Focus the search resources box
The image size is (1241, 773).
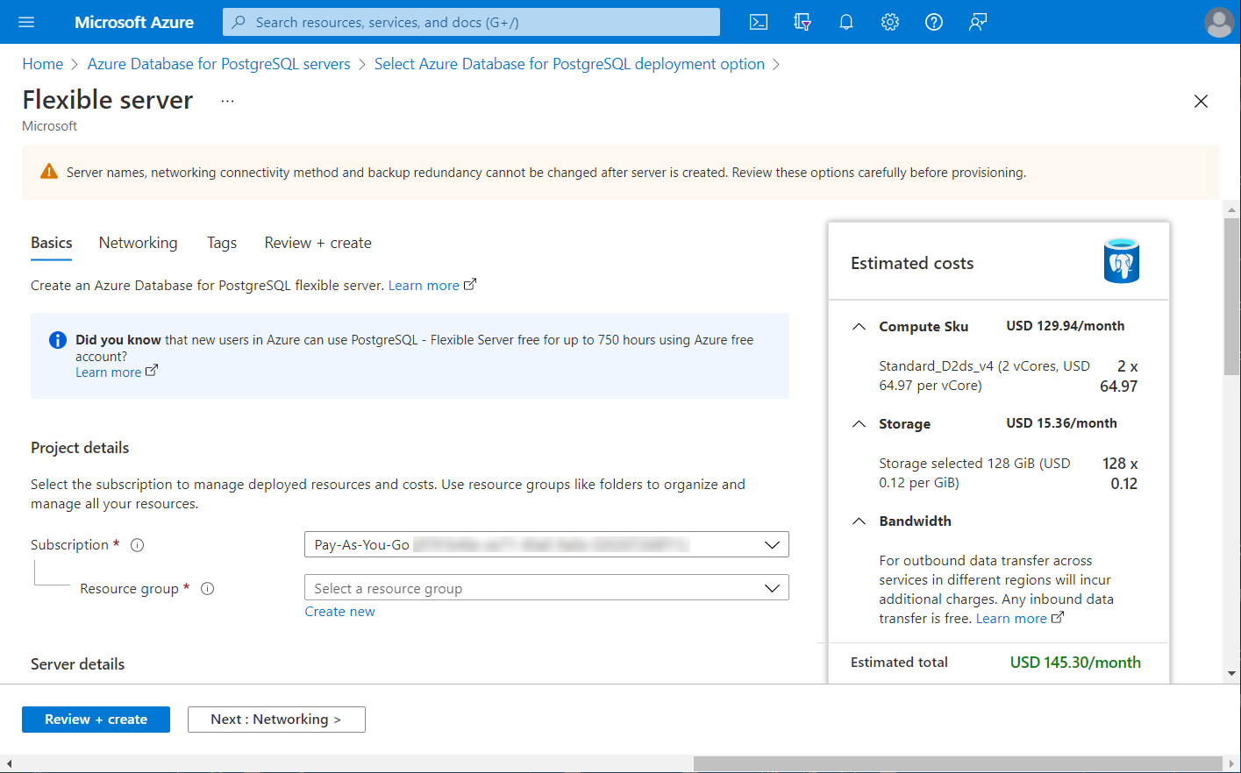click(471, 22)
